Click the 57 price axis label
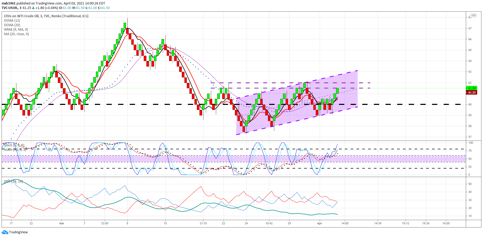 [x=470, y=137]
